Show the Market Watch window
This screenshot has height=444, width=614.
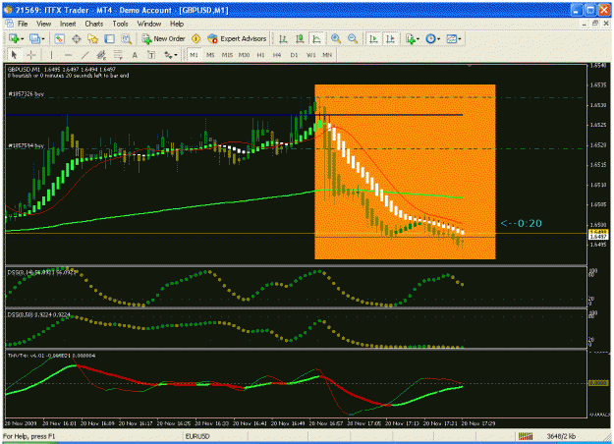[59, 38]
